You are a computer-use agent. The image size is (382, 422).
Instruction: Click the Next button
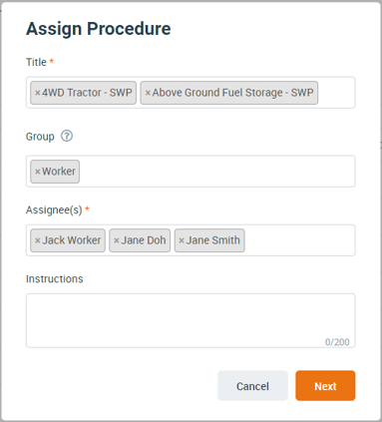tap(325, 386)
